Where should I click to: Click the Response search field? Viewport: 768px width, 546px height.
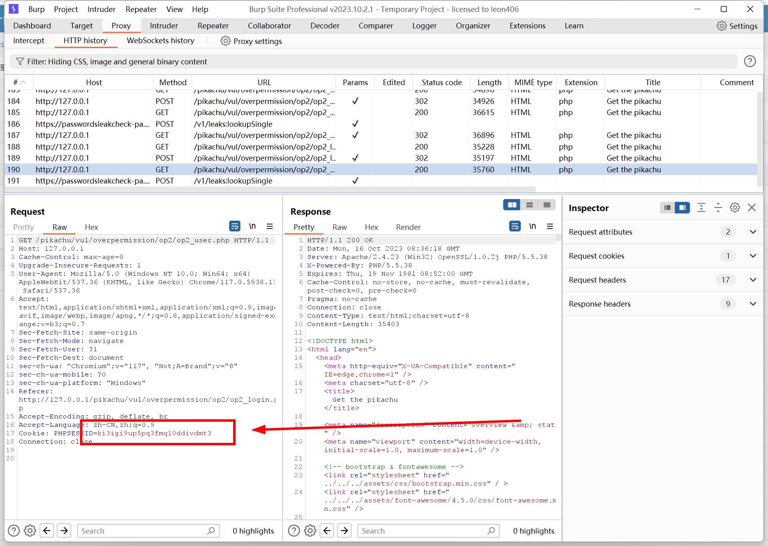click(429, 531)
